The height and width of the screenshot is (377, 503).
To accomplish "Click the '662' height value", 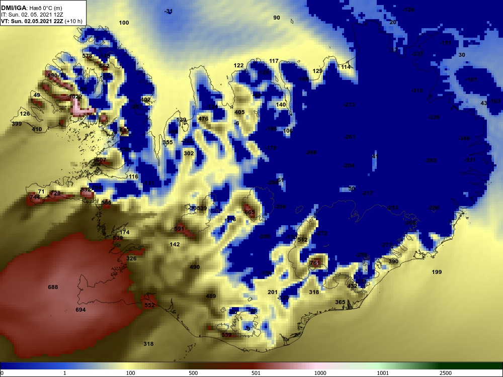I will pos(104,66).
